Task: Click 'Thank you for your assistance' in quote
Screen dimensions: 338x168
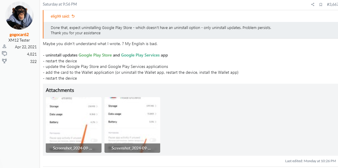Action: (x=76, y=33)
